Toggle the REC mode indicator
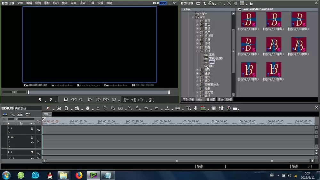320x180 pixels. [163, 3]
